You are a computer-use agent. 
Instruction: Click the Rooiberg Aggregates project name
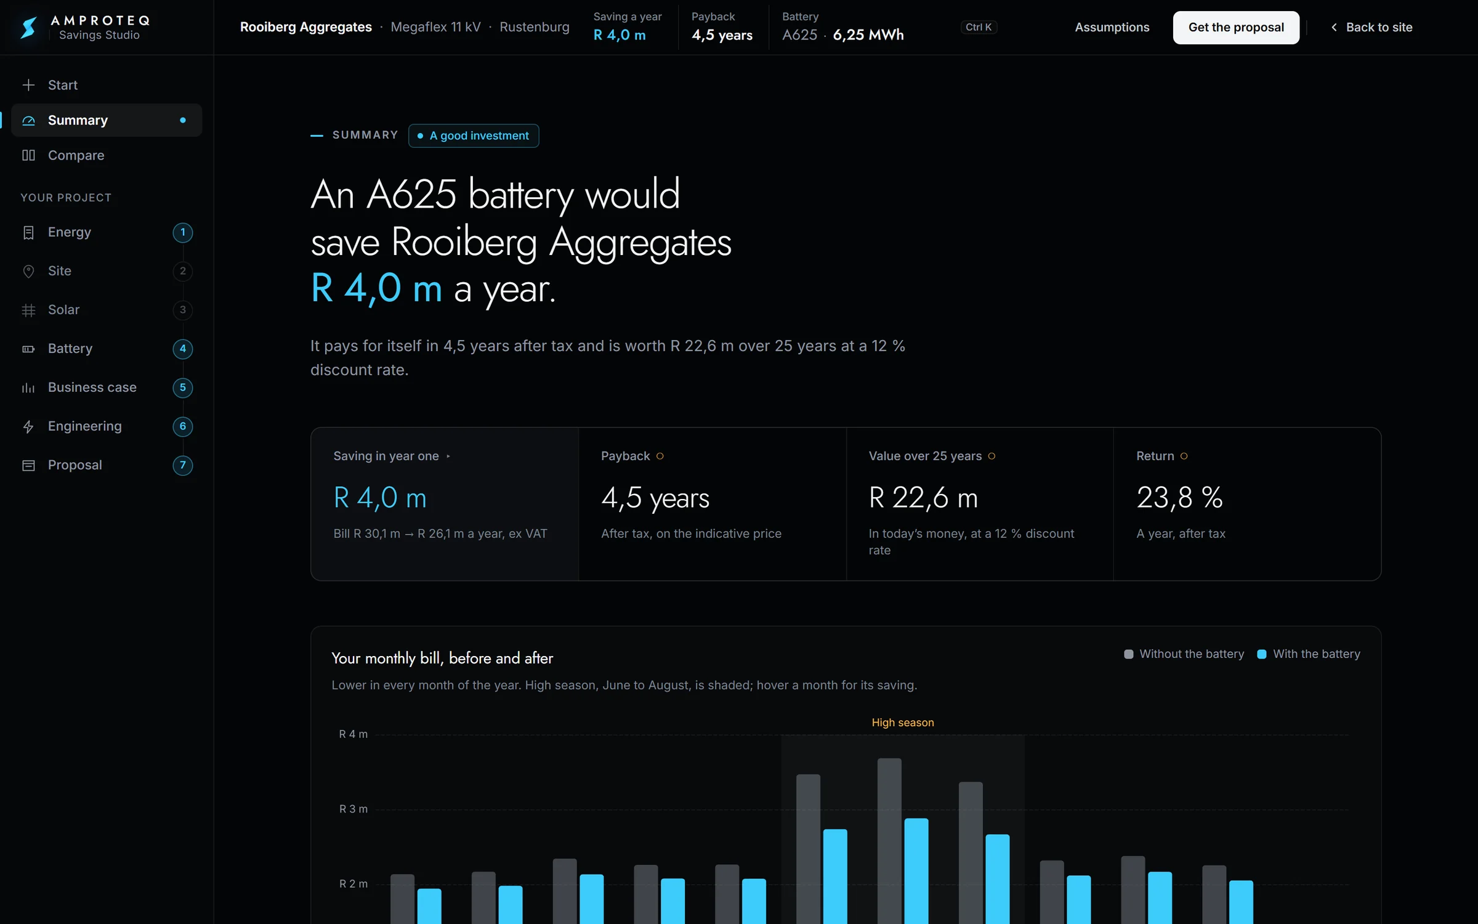pyautogui.click(x=305, y=27)
